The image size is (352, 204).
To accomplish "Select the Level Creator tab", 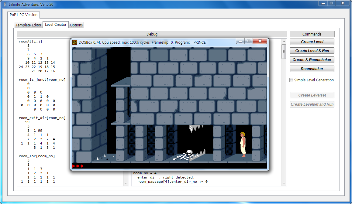I will pos(55,25).
